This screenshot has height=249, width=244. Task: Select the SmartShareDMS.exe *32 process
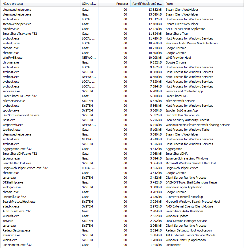pos(122,96)
